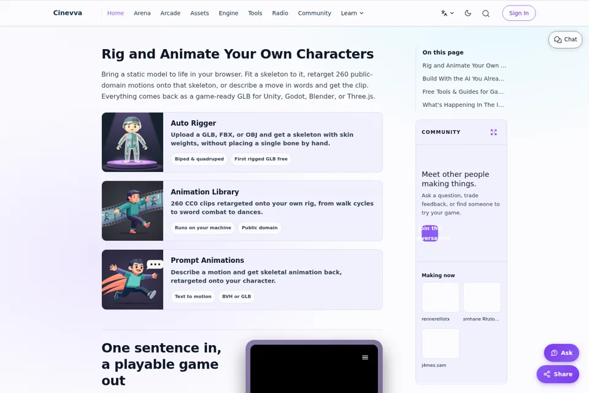
Task: Click the 'BVH or GLB' tag
Action: click(x=237, y=297)
